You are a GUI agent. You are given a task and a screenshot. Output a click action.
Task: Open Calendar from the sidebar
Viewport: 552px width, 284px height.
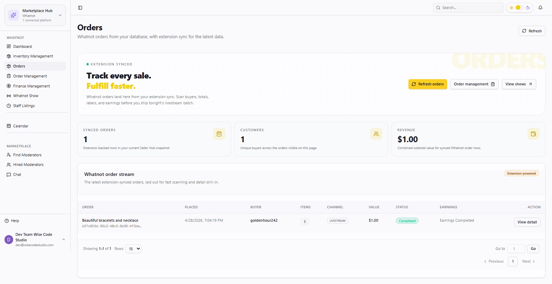pyautogui.click(x=35, y=126)
